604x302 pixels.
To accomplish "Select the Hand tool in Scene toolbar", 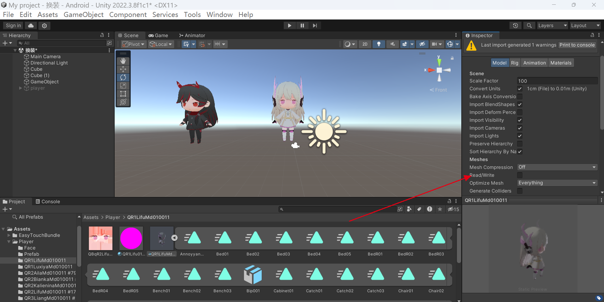I will 123,61.
